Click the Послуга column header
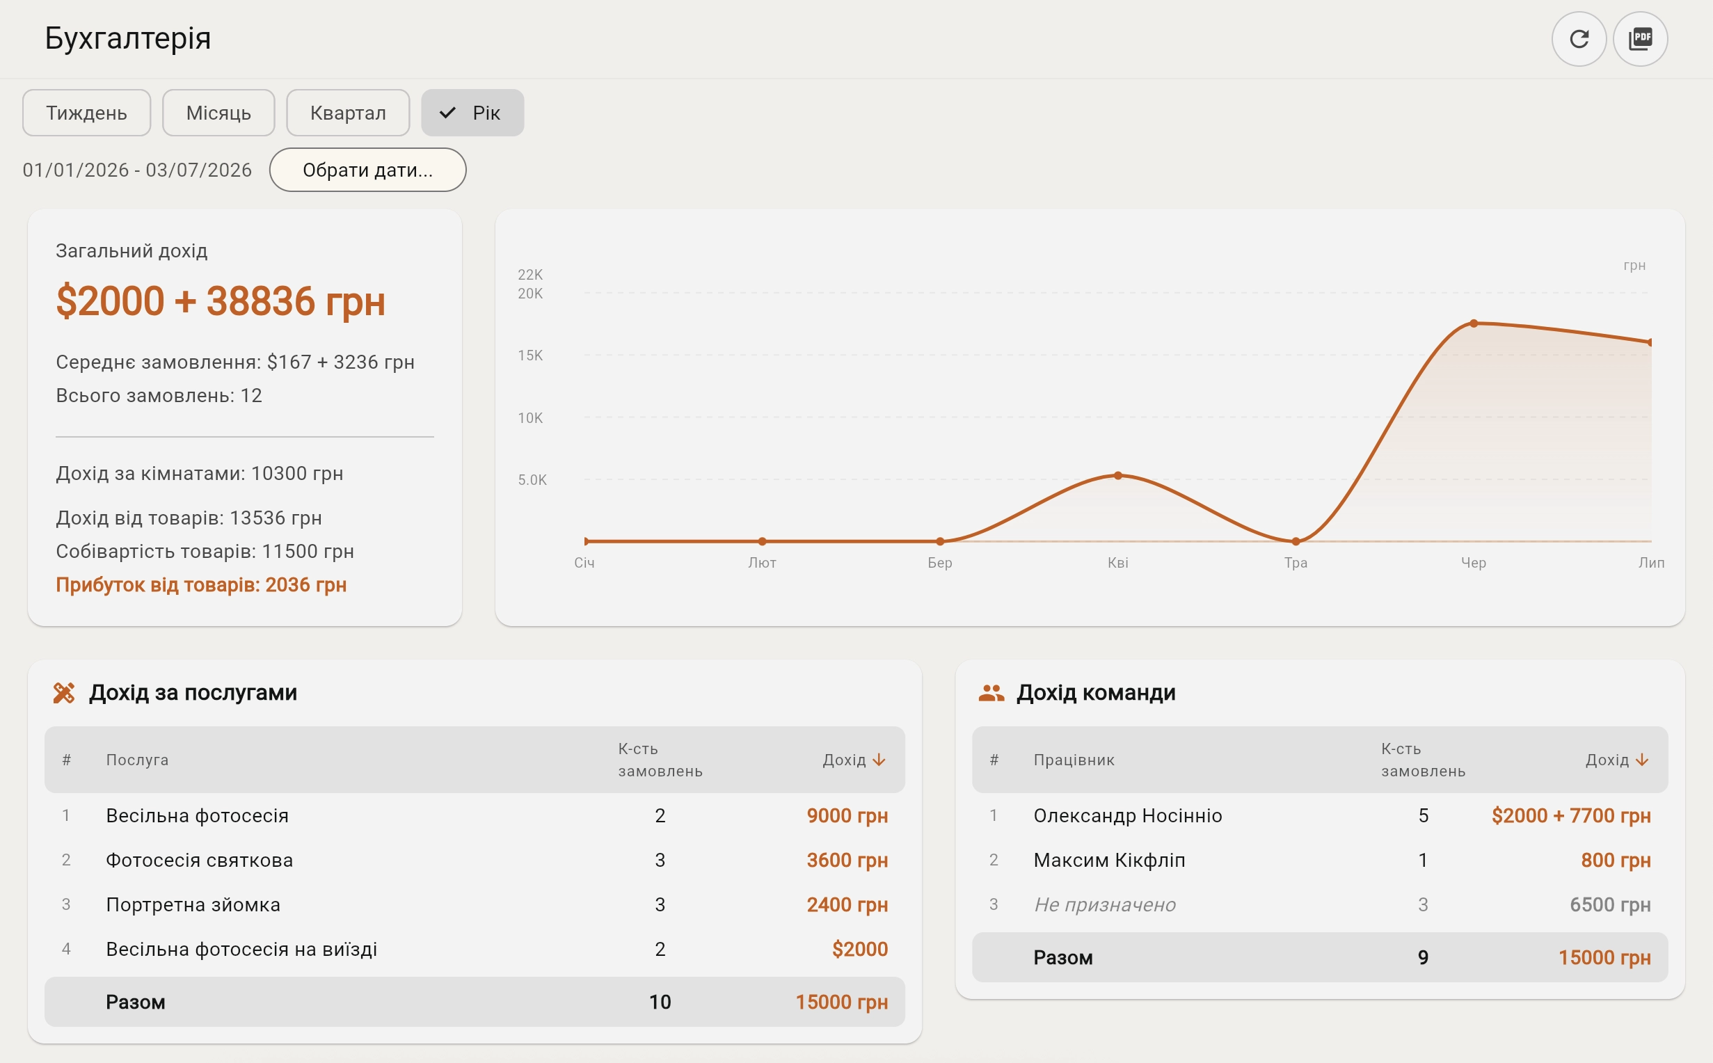The height and width of the screenshot is (1063, 1713). pos(137,760)
